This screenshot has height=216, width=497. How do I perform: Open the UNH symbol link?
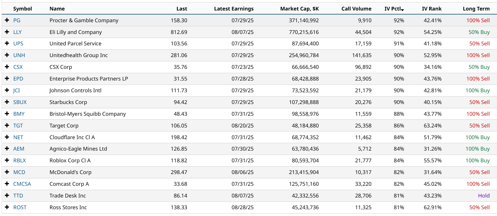pos(19,55)
